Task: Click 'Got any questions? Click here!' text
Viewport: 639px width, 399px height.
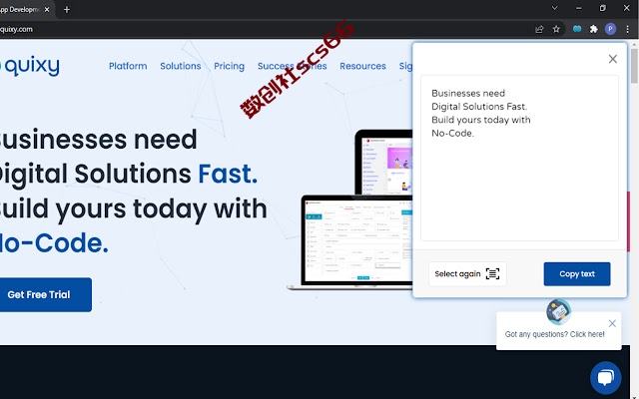Action: pos(555,334)
